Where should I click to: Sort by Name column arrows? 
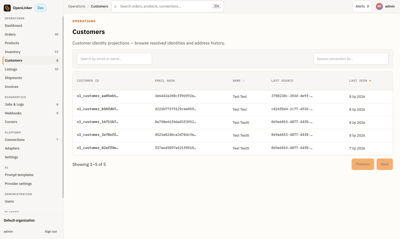244,81
